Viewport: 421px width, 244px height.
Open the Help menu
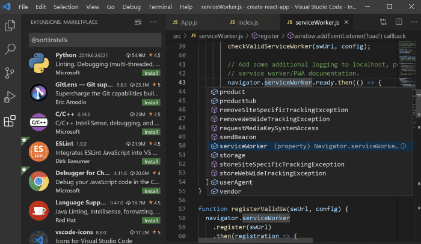pyautogui.click(x=186, y=7)
